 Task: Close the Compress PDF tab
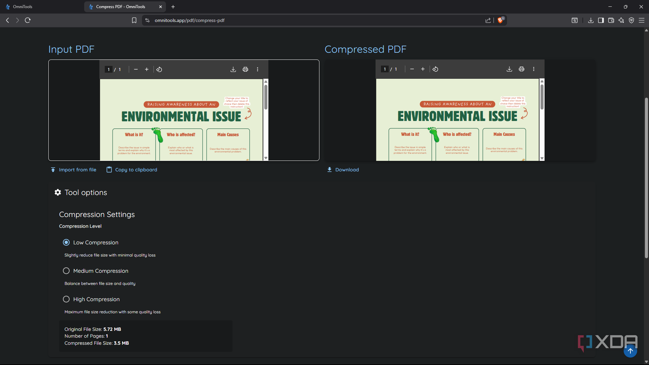coord(161,7)
